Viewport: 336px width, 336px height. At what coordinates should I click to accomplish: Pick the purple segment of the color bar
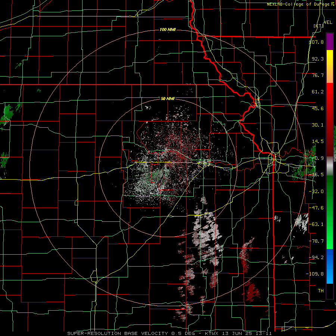click(330, 41)
